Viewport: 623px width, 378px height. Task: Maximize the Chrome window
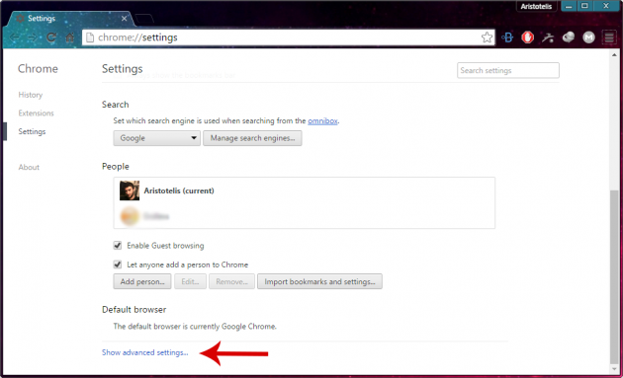click(584, 6)
